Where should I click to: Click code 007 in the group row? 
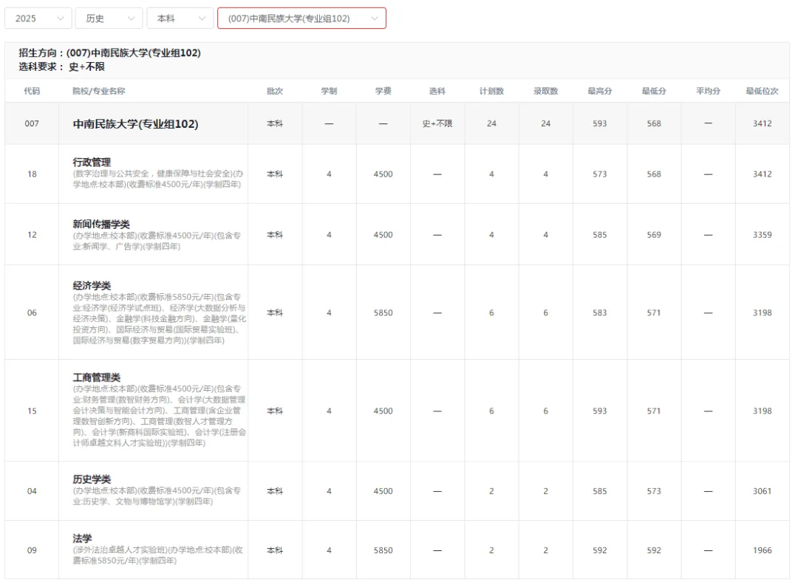pyautogui.click(x=32, y=123)
